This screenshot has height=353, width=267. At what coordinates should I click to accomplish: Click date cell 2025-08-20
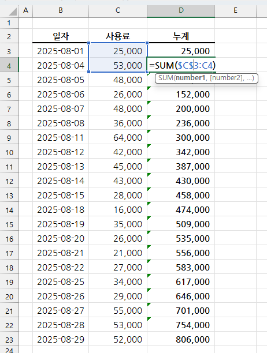(x=61, y=238)
